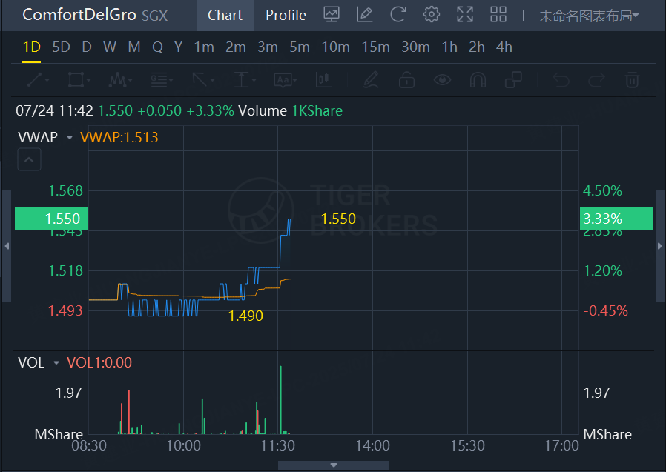
Task: Select the 1D timeframe
Action: [31, 47]
